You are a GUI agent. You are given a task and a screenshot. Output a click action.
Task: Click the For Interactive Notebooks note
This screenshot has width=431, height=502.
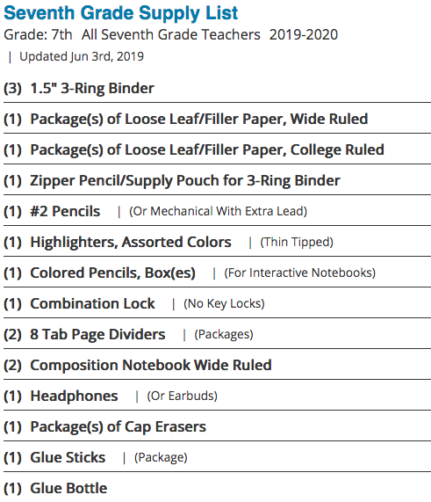[x=300, y=273]
